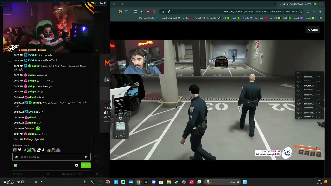Show the Chat panel on the Kick VOD page

coord(313,30)
